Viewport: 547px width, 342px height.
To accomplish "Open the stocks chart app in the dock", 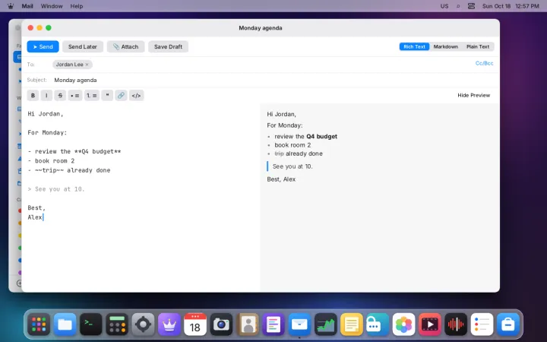I will (x=325, y=325).
